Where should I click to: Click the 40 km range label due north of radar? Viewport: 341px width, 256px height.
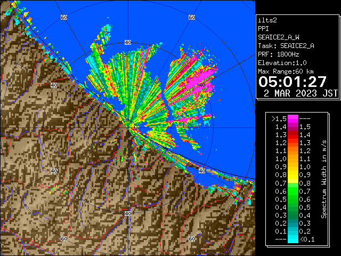[128, 43]
